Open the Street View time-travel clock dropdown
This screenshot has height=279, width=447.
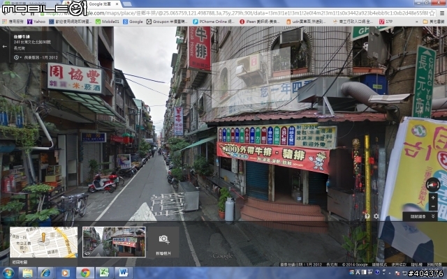pyautogui.click(x=17, y=57)
